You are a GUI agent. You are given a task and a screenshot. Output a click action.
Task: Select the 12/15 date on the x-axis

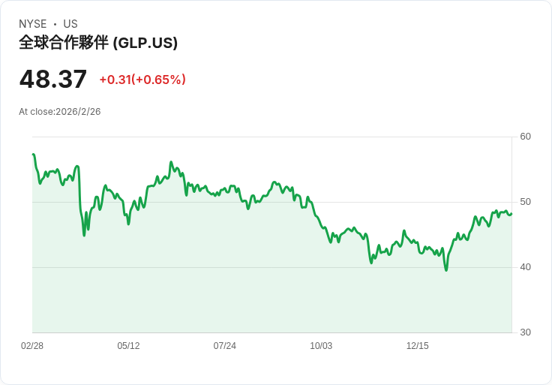[418, 346]
